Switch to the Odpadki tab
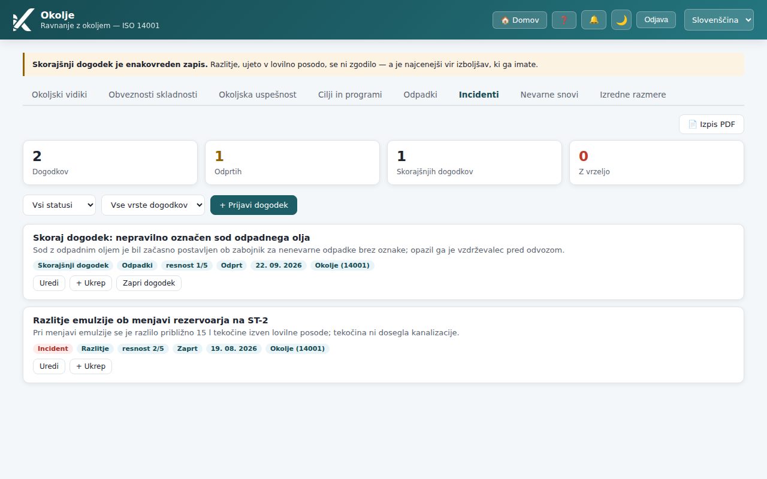Image resolution: width=767 pixels, height=479 pixels. point(420,95)
